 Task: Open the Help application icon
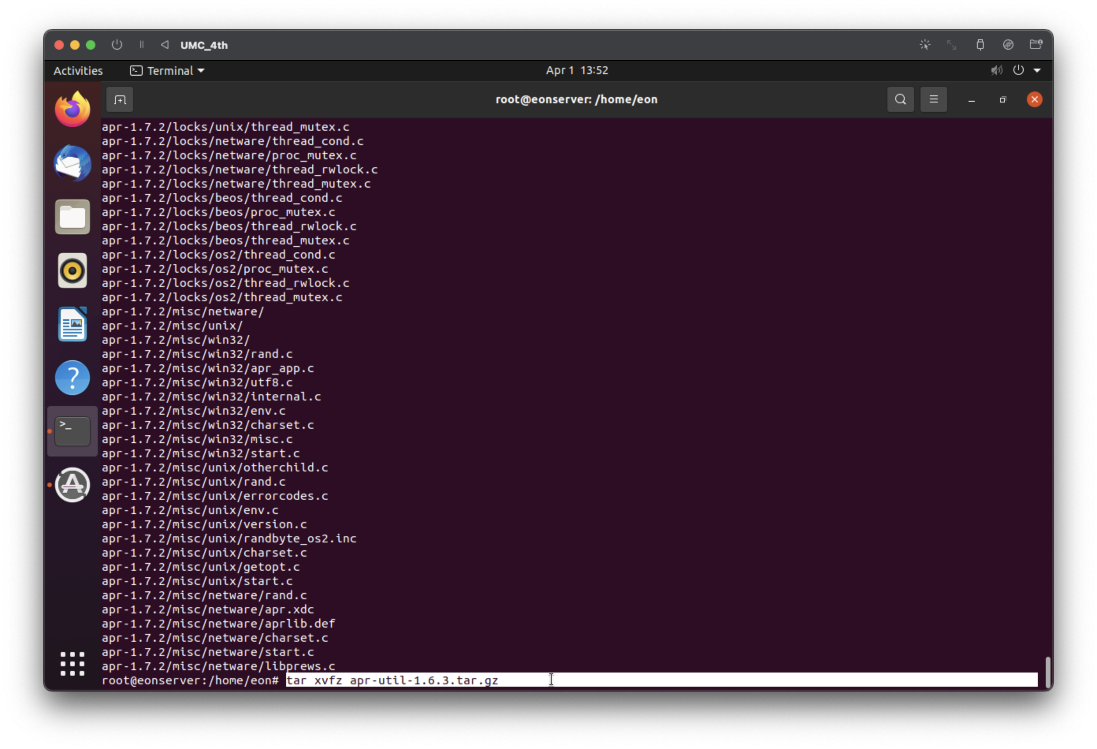(x=72, y=378)
